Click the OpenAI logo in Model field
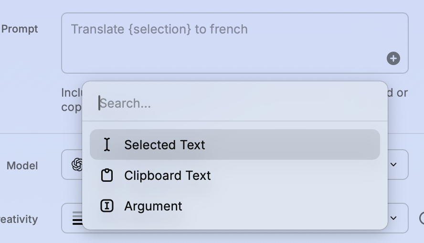 pyautogui.click(x=76, y=165)
